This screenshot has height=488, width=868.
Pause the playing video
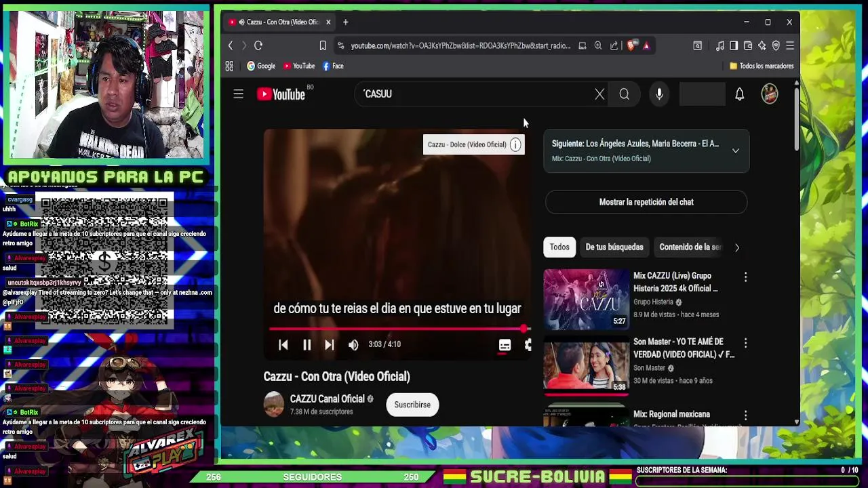307,345
